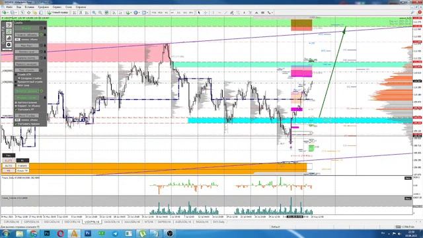Click the gear settings icon in Options panel

tap(9, 44)
